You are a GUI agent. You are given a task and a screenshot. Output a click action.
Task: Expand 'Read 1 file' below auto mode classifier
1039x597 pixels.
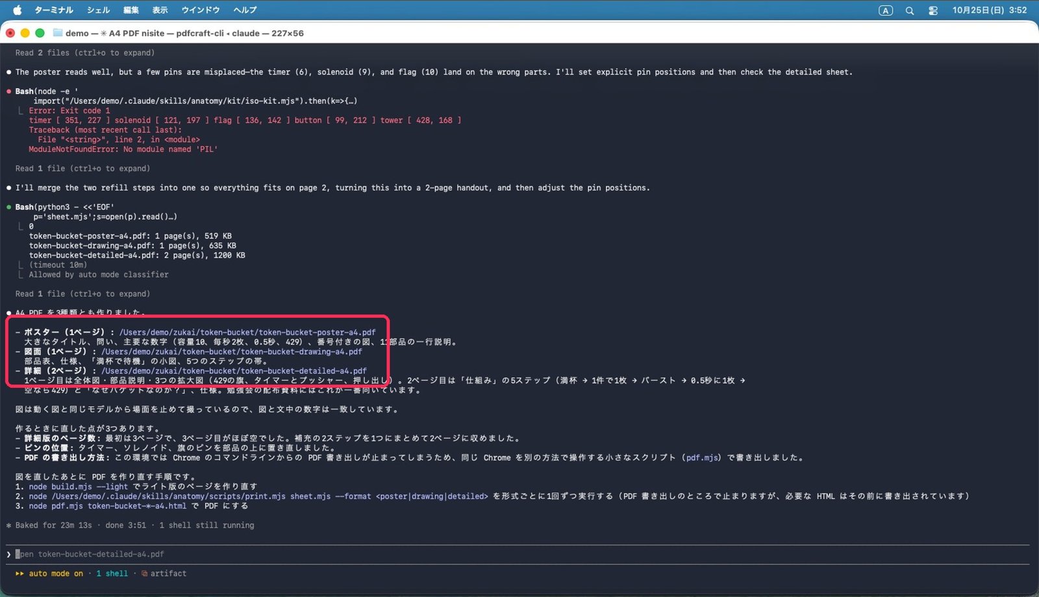tap(82, 294)
